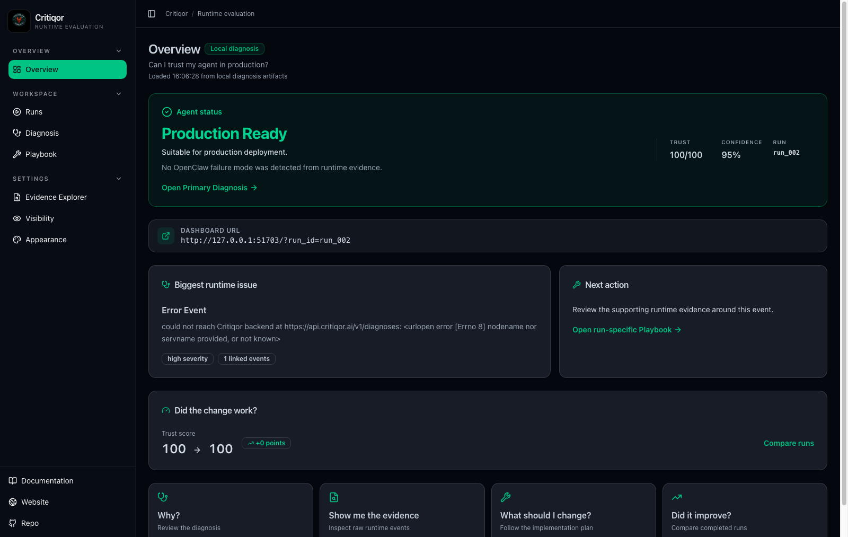This screenshot has height=537, width=848.
Task: Collapse the Workspace sidebar section
Action: 119,94
